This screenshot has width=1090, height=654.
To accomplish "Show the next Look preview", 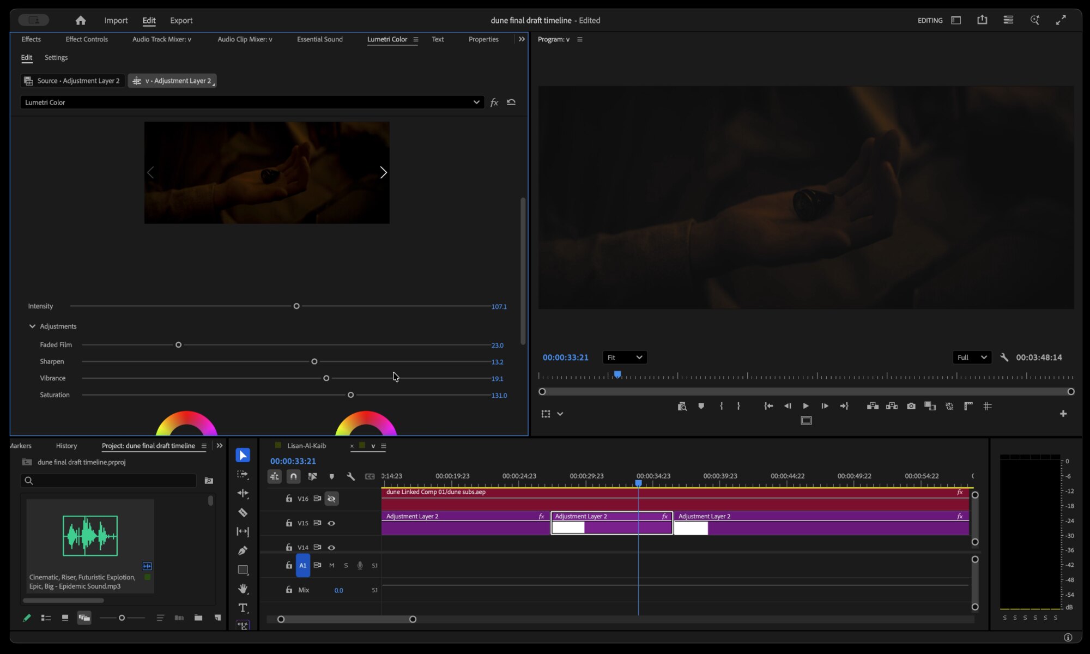I will 383,173.
